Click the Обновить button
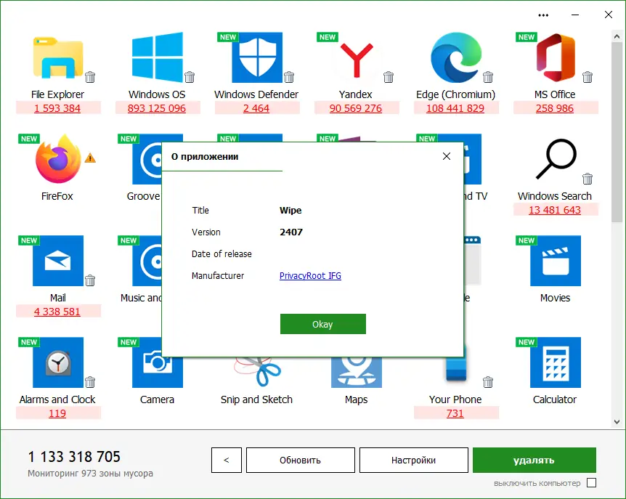 pos(300,460)
